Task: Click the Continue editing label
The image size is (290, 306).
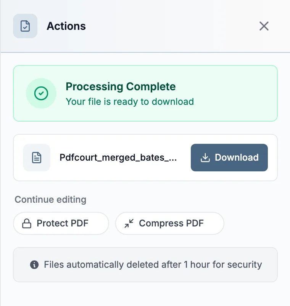Action: (50, 199)
